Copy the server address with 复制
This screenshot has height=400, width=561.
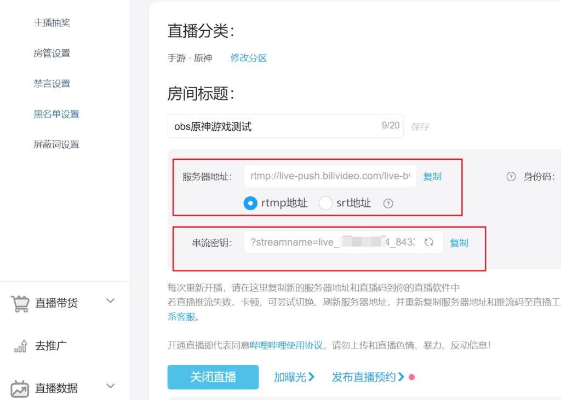click(432, 176)
